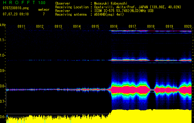Click the 0913 time marker
Screen dimensions: 194x123
58,26
